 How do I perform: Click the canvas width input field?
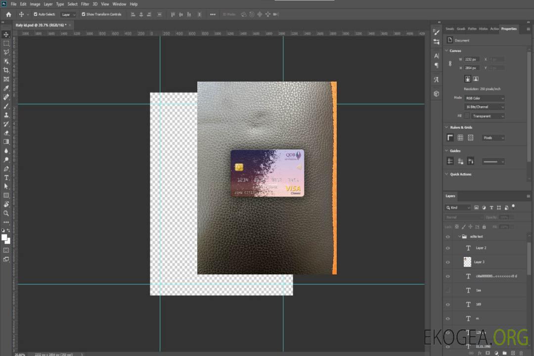tap(471, 59)
